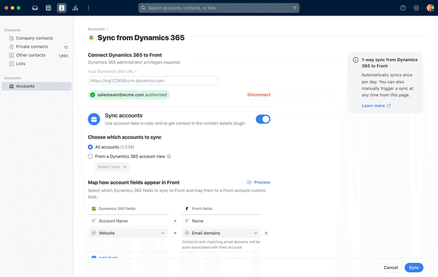Screen dimensions: 438x277
Task: Remove the Website field mapping with X
Action: (x=266, y=233)
